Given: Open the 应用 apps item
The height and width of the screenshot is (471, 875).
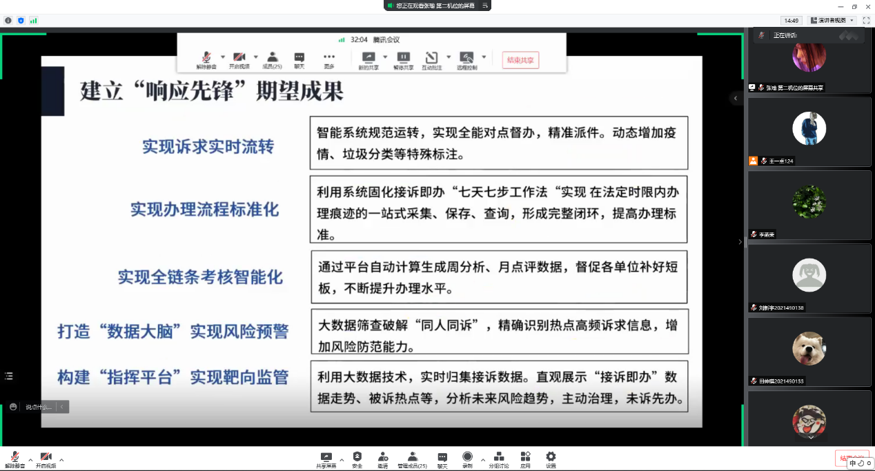Looking at the screenshot, I should click(525, 459).
